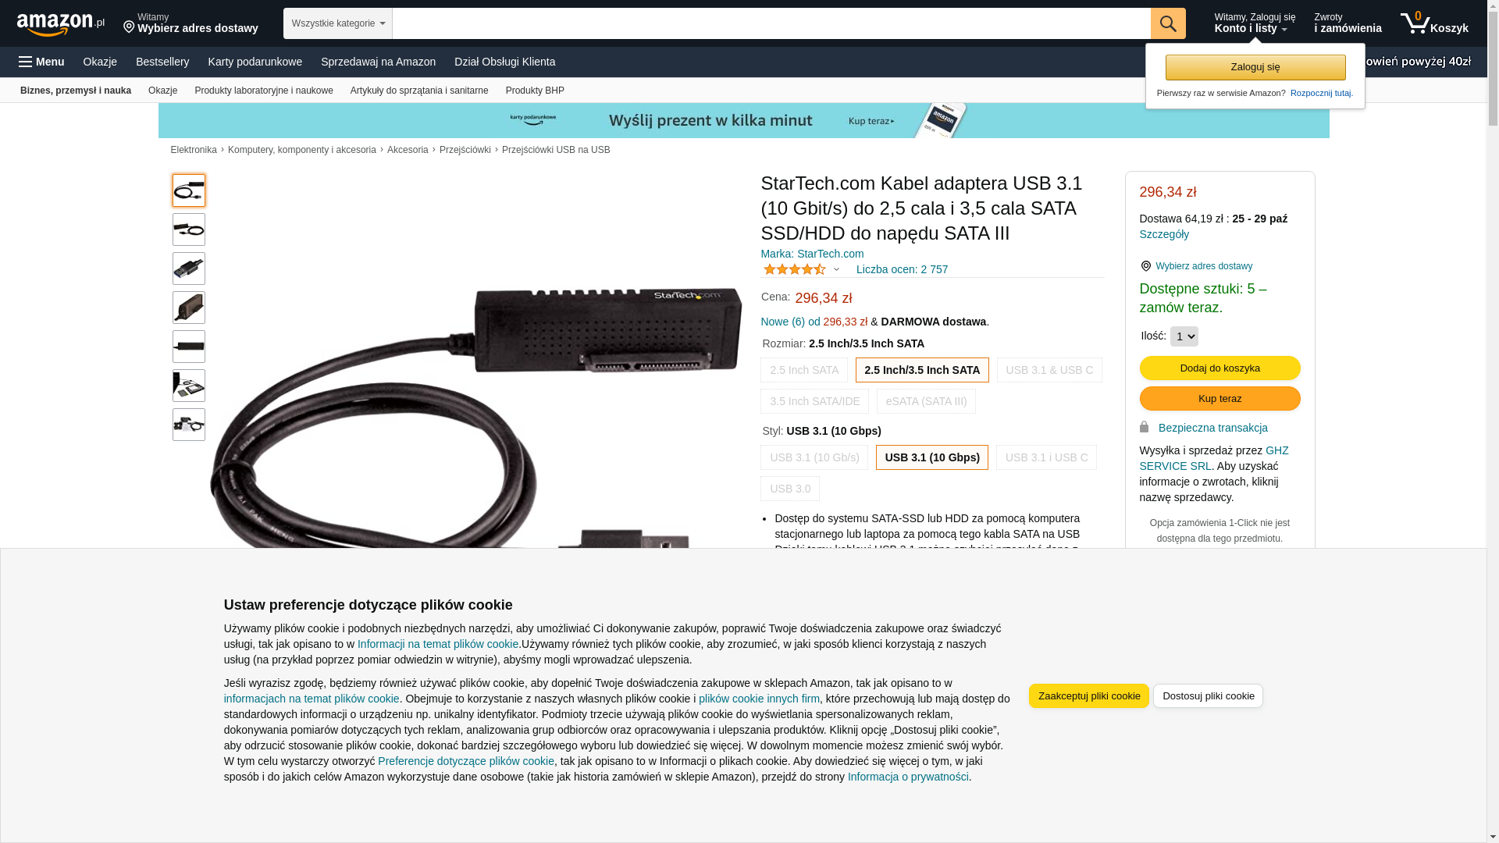Viewport: 1499px width, 843px height.
Task: Click the Dodaj do koszyka button
Action: (1220, 368)
